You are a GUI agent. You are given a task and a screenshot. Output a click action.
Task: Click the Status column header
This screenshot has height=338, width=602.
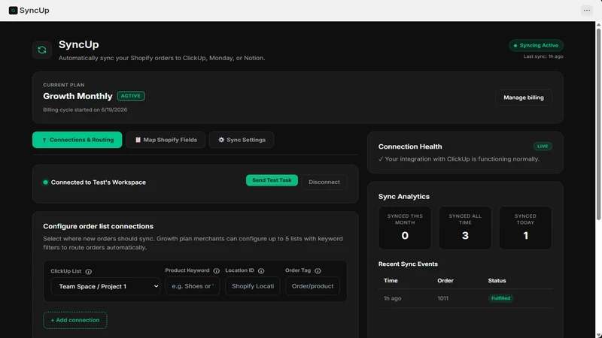tap(497, 280)
